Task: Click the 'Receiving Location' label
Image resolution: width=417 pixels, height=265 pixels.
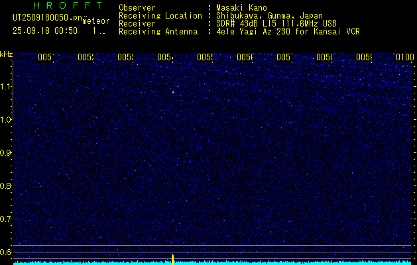Action: 160,16
